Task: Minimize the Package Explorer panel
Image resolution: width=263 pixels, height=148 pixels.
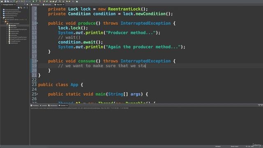Action: coord(25,5)
